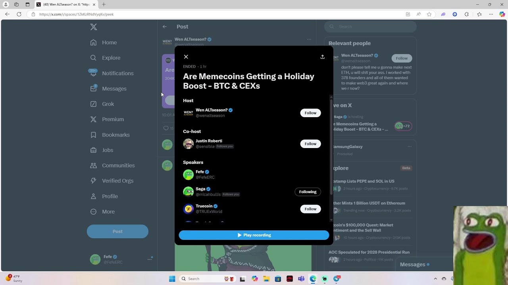Open Edge settings and more menu
The height and width of the screenshot is (285, 508).
pyautogui.click(x=491, y=14)
